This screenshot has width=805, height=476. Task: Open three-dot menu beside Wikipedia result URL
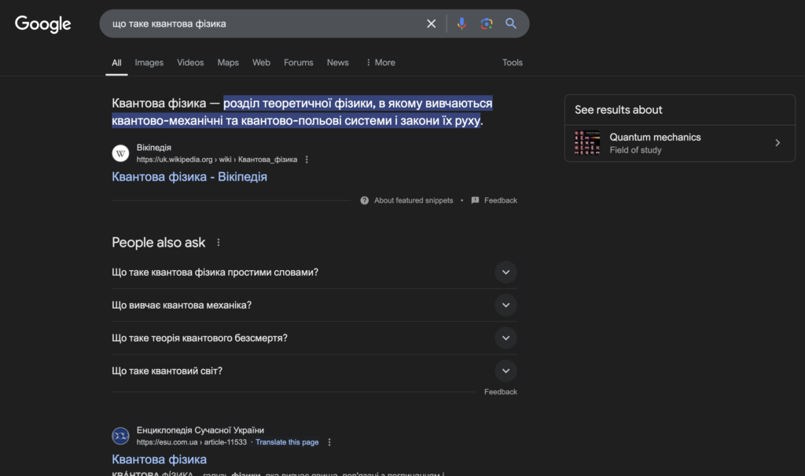click(307, 159)
